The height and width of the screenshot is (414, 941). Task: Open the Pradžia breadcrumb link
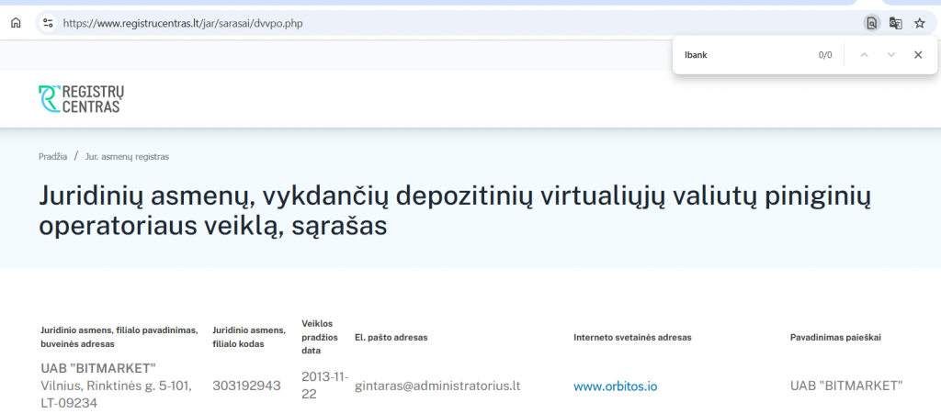click(x=52, y=156)
